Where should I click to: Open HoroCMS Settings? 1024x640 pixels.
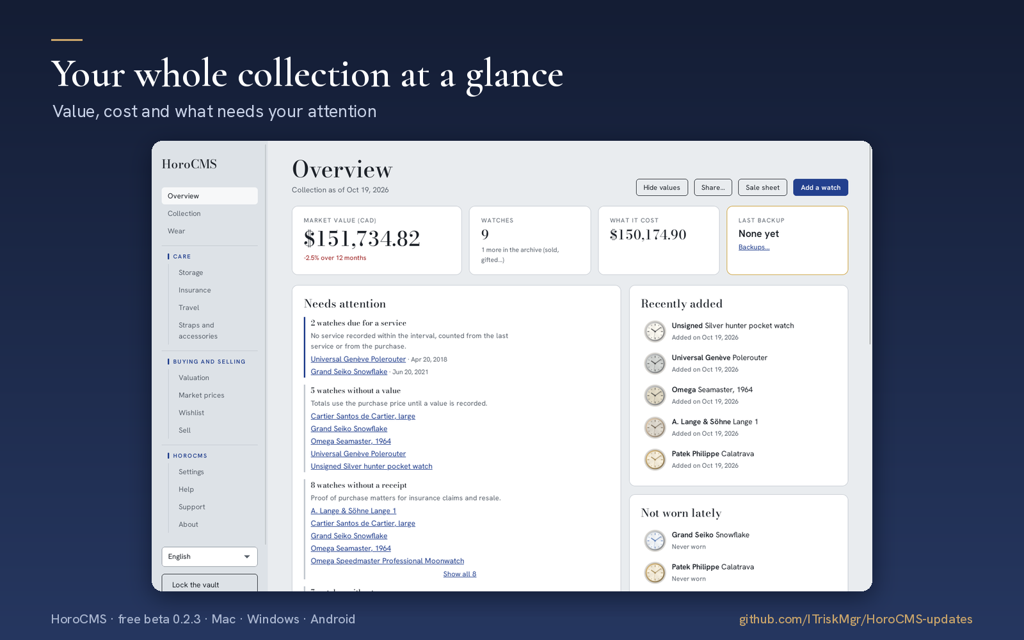191,472
